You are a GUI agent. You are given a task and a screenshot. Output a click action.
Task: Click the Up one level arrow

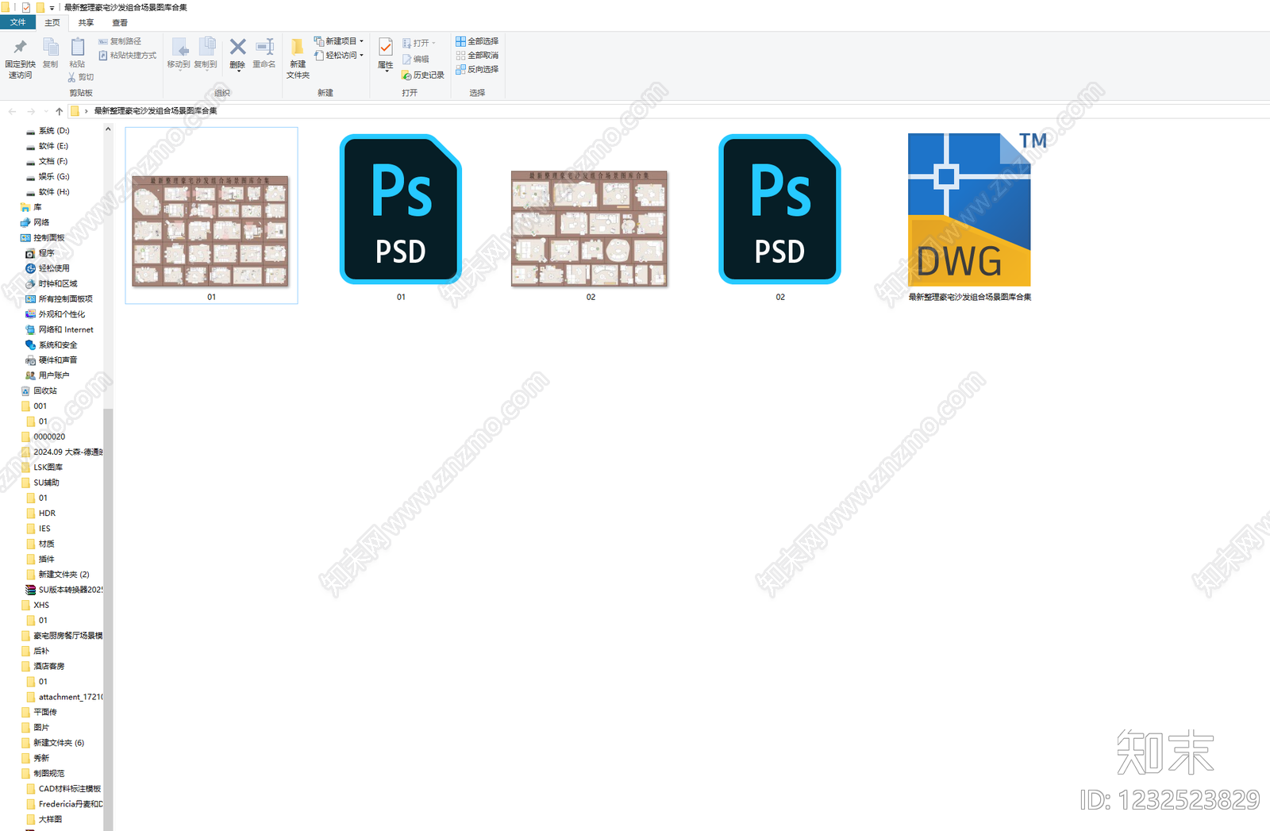coord(60,111)
